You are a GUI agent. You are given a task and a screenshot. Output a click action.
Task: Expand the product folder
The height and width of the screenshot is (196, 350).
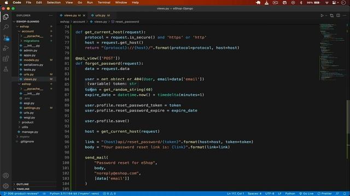pos(27,122)
